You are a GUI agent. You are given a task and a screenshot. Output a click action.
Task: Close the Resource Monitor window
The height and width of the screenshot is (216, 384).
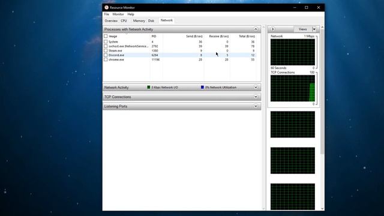point(319,8)
